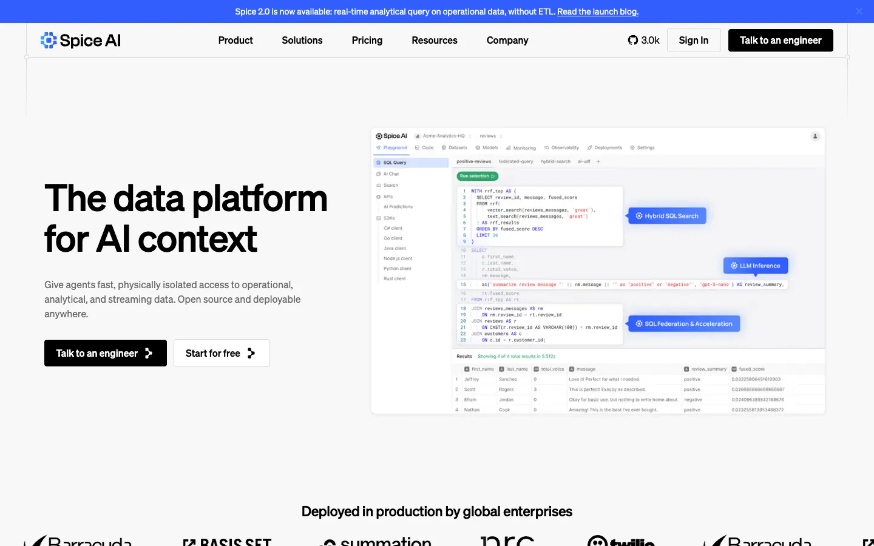Click the review_summary column header

click(x=705, y=369)
